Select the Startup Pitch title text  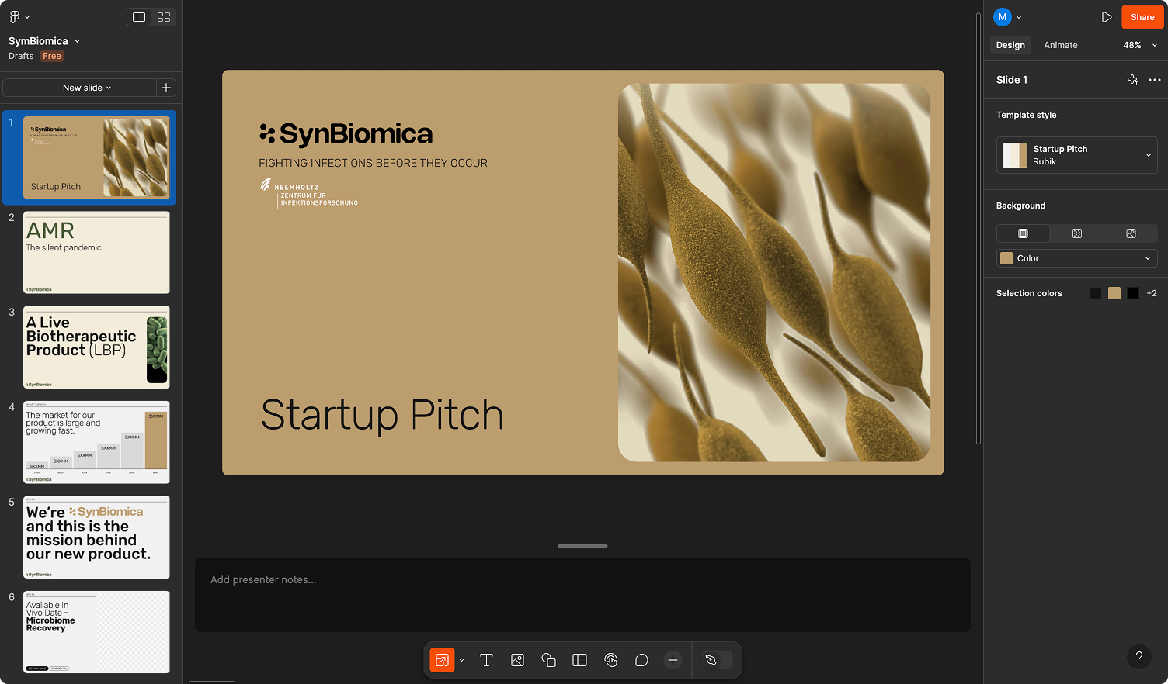(x=382, y=415)
